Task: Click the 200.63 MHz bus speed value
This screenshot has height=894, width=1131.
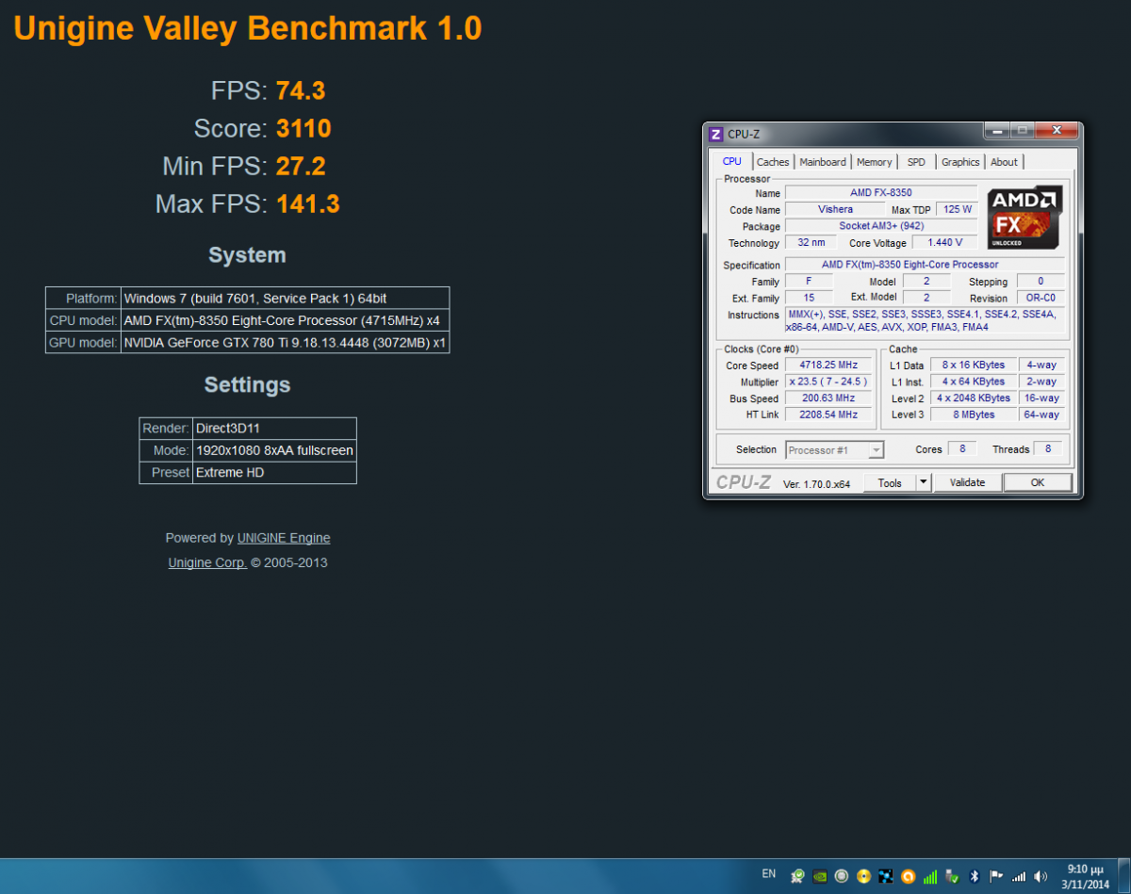Action: 828,398
